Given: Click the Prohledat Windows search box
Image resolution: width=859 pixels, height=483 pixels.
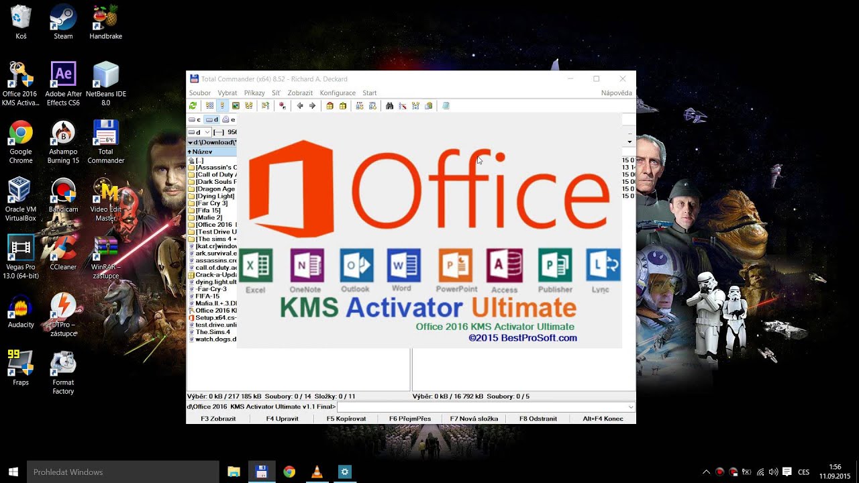Looking at the screenshot, I should [x=123, y=472].
